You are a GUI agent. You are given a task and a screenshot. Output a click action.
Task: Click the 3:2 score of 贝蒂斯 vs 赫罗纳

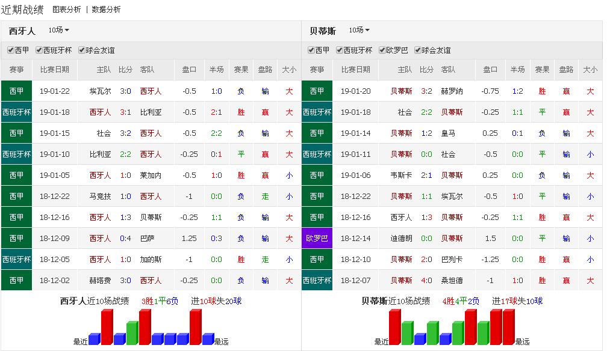pos(426,91)
